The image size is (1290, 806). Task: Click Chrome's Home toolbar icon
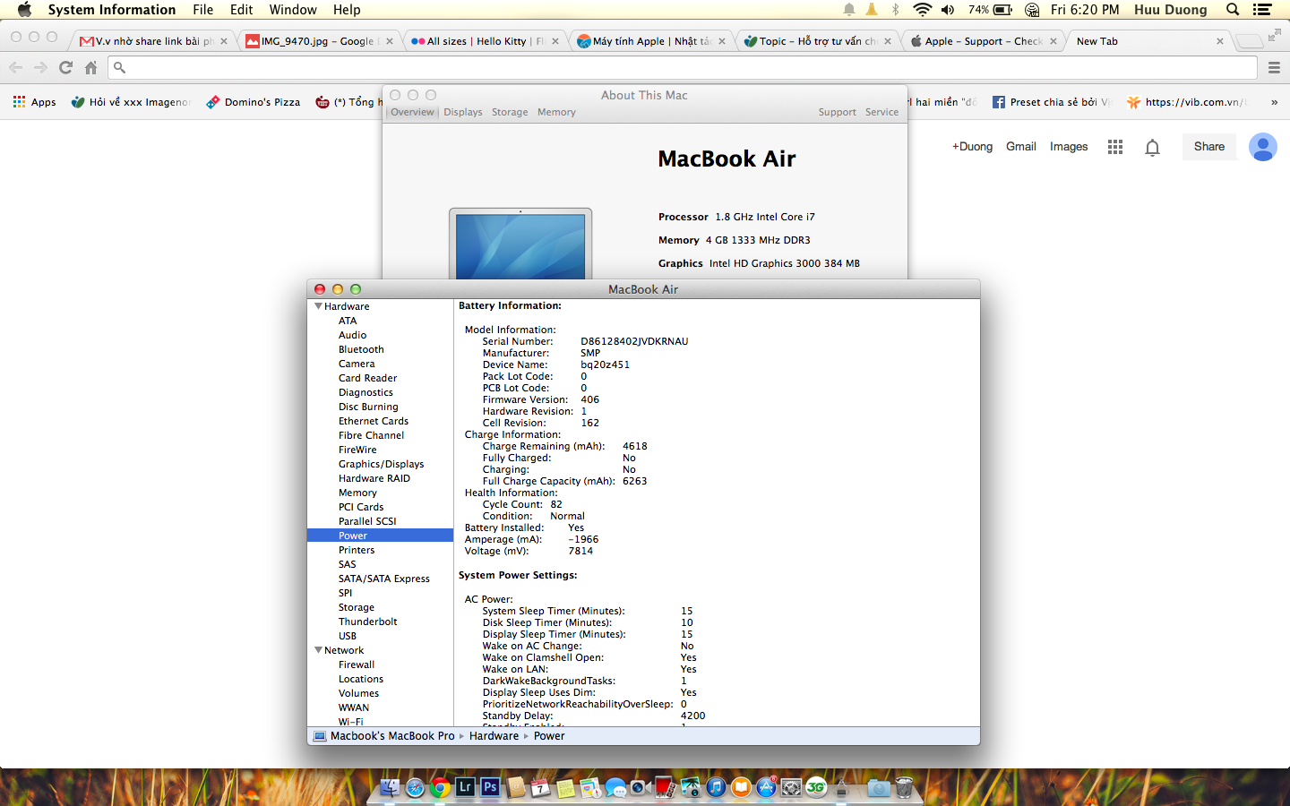(x=90, y=68)
